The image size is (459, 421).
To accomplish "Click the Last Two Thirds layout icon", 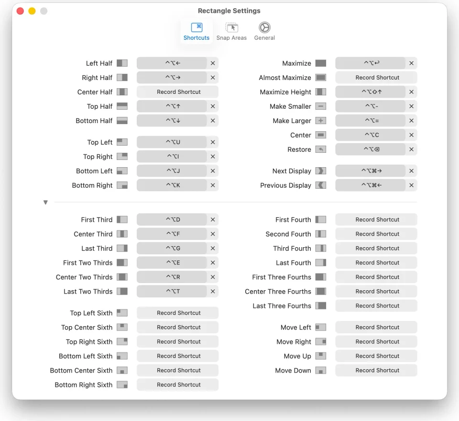I will 122,291.
